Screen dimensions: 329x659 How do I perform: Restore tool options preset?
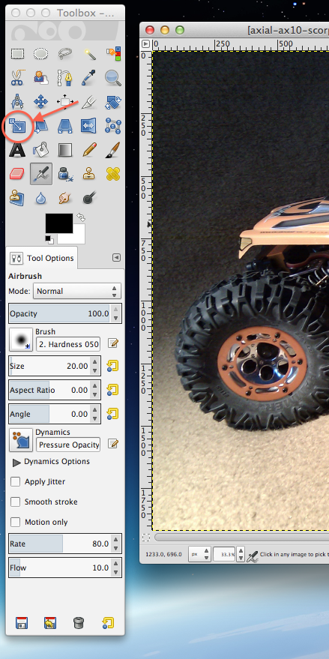click(x=50, y=622)
